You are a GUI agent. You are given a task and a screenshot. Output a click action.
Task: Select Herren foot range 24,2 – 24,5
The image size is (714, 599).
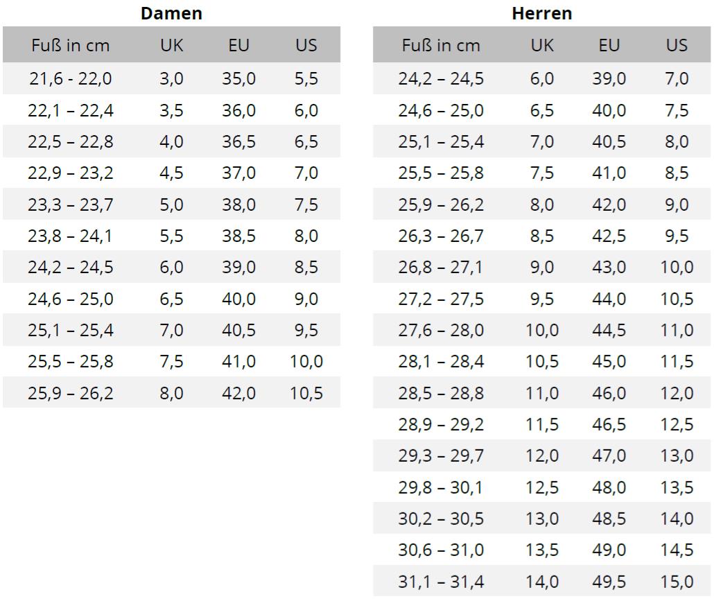coord(441,78)
